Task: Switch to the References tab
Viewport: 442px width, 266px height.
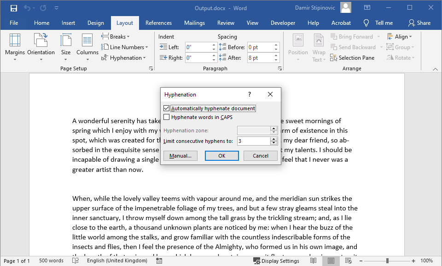Action: pos(158,23)
